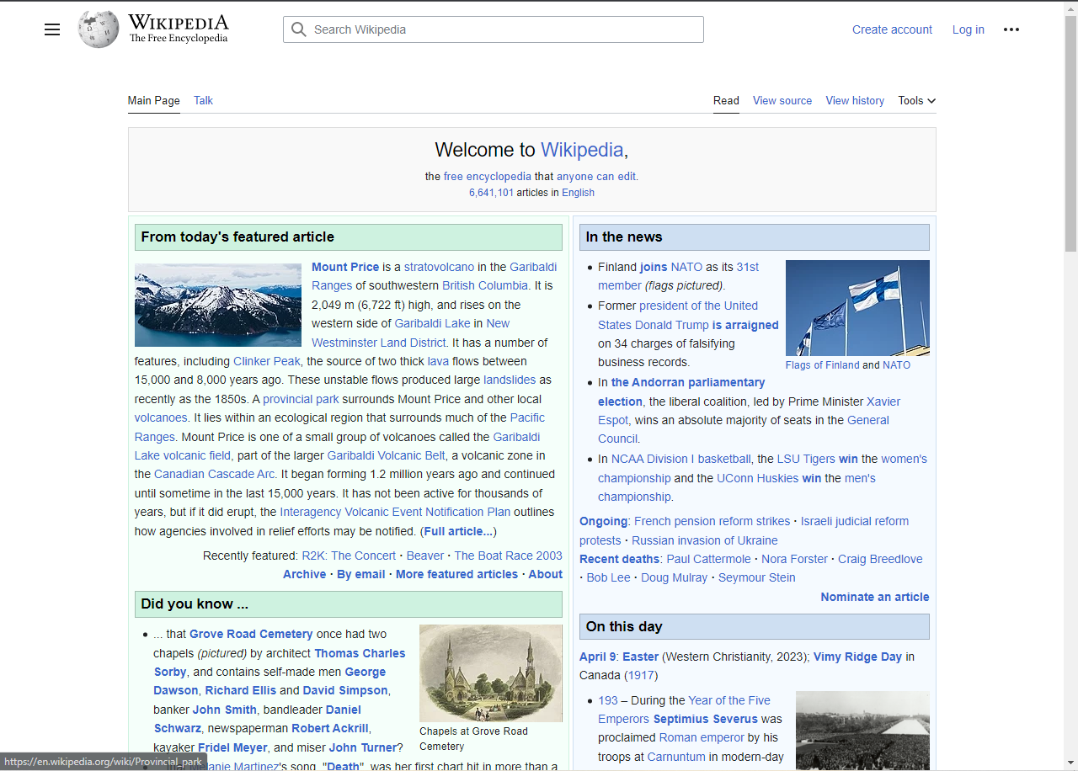
Task: Open the Mount Price mountain thumbnail
Action: coord(218,305)
